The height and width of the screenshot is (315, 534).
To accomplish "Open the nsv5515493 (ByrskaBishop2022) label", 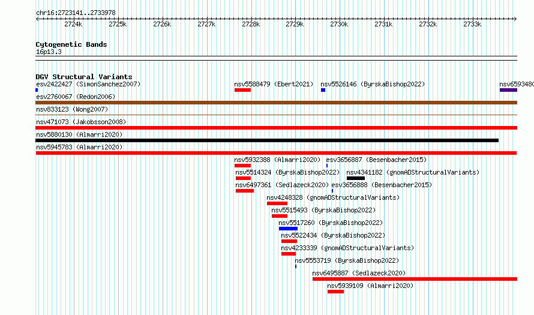I will coord(323,210).
